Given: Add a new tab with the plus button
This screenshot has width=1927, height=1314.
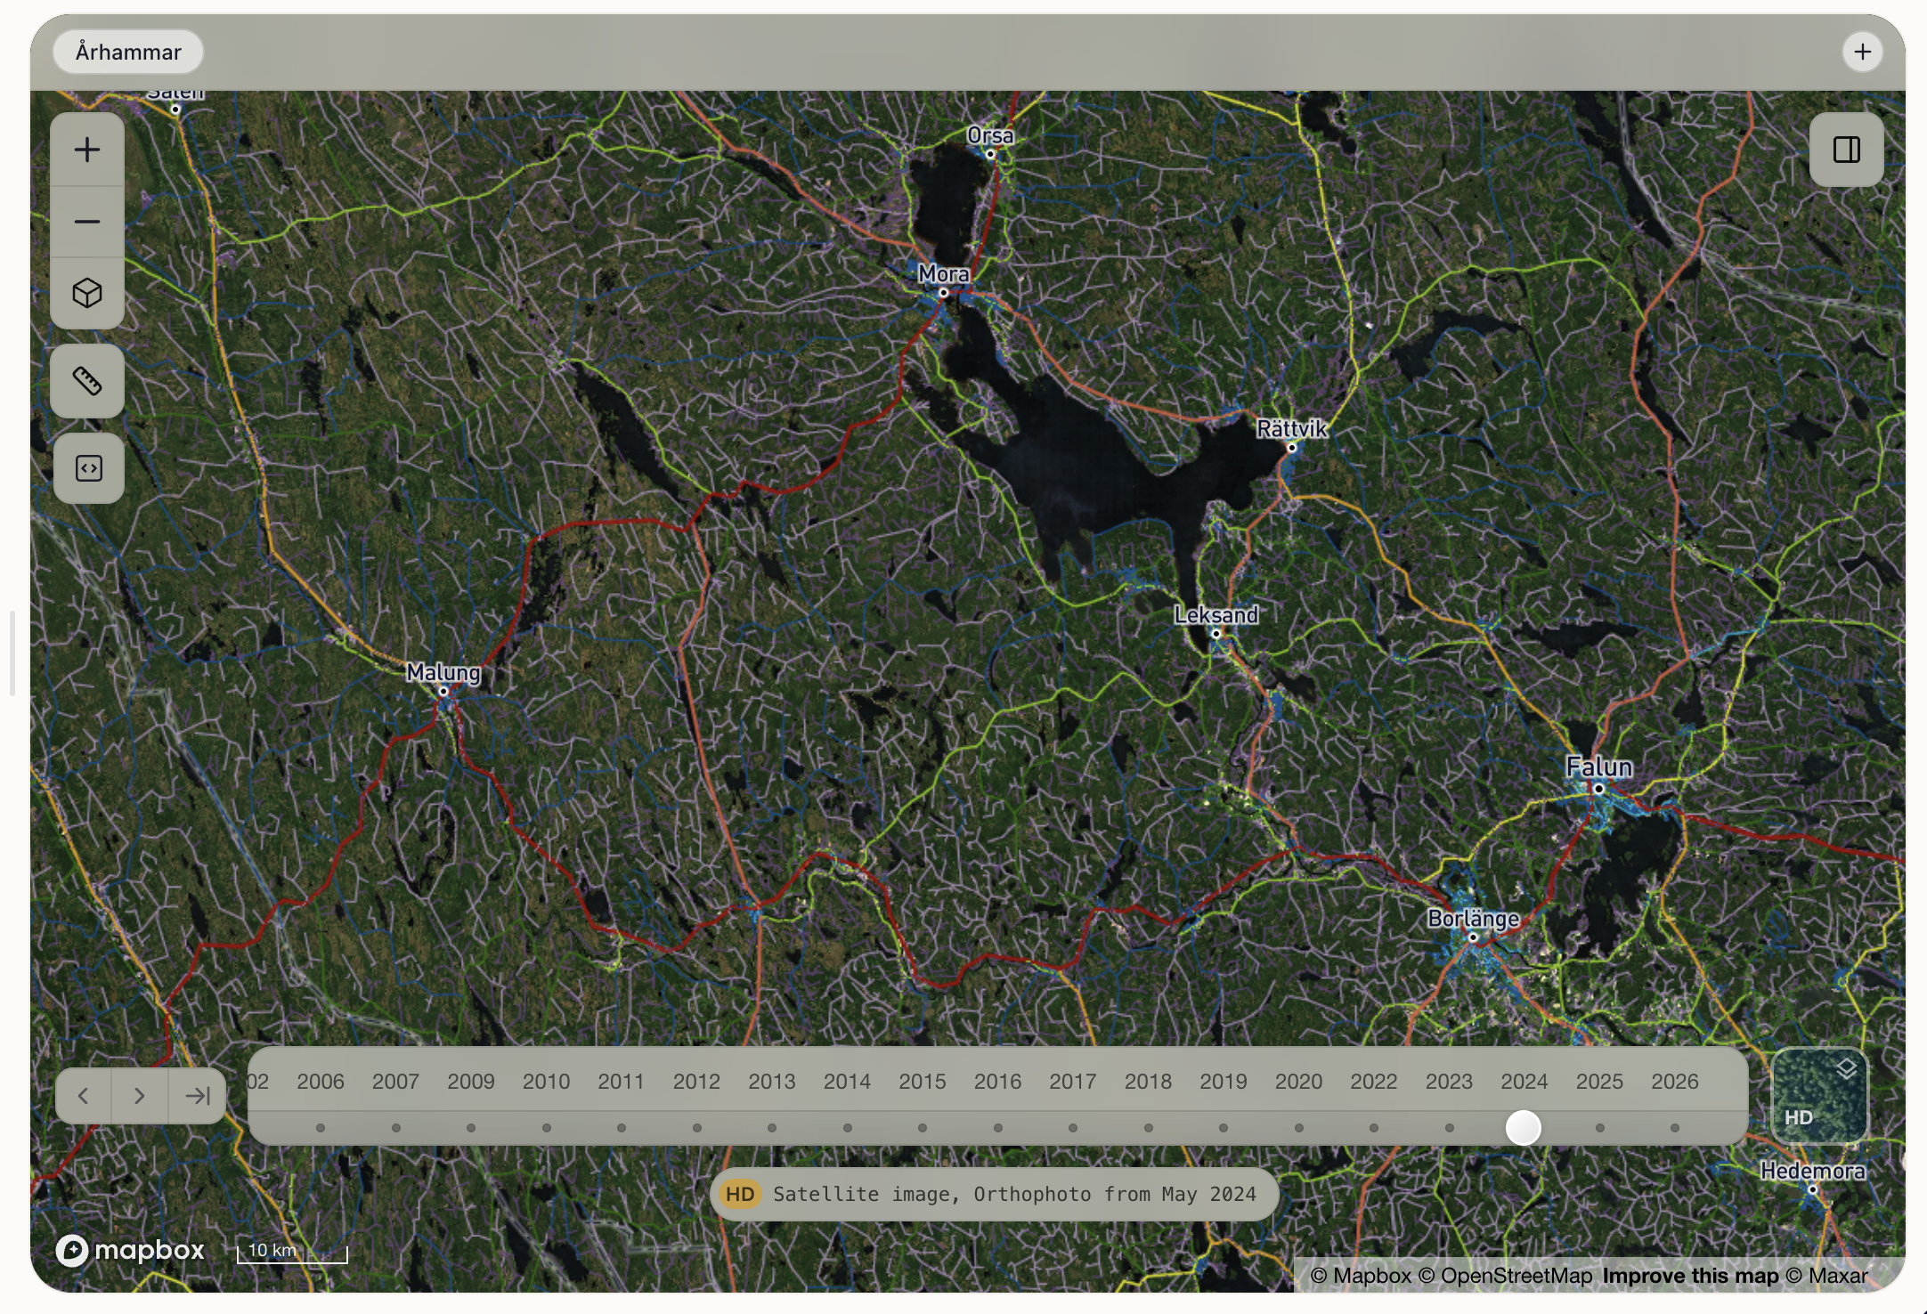Looking at the screenshot, I should 1862,52.
